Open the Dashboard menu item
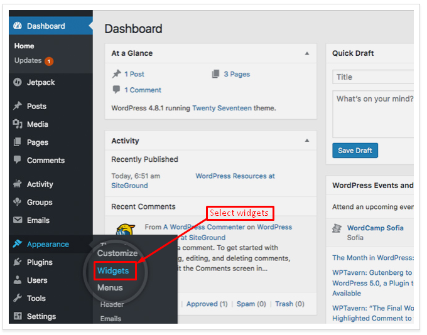The width and height of the screenshot is (427, 335). click(x=51, y=26)
